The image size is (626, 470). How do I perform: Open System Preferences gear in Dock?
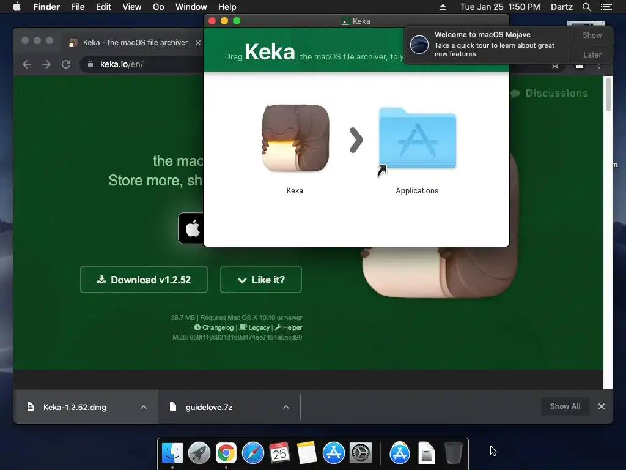point(361,453)
